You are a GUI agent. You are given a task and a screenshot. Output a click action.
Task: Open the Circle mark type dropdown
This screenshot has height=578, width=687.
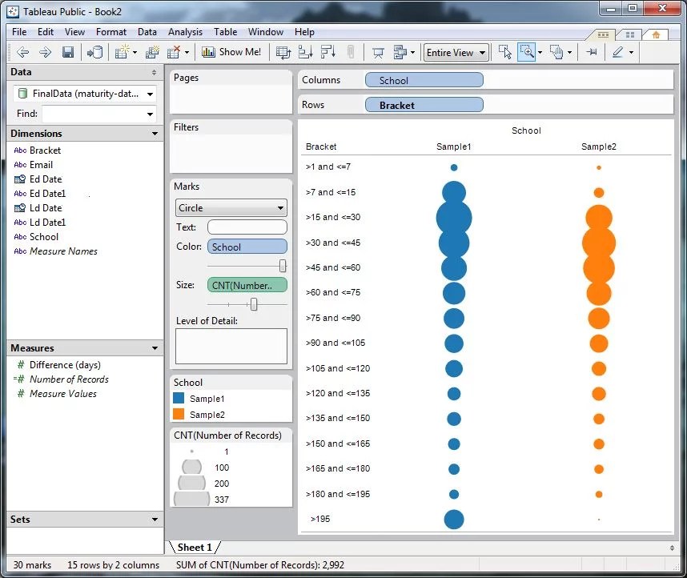tap(231, 208)
